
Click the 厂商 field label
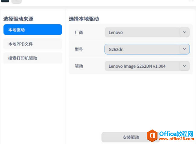[79, 32]
